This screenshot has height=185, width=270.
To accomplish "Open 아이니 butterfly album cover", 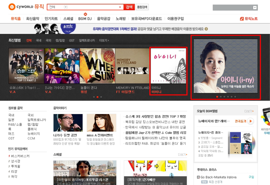I will pyautogui.click(x=168, y=66).
